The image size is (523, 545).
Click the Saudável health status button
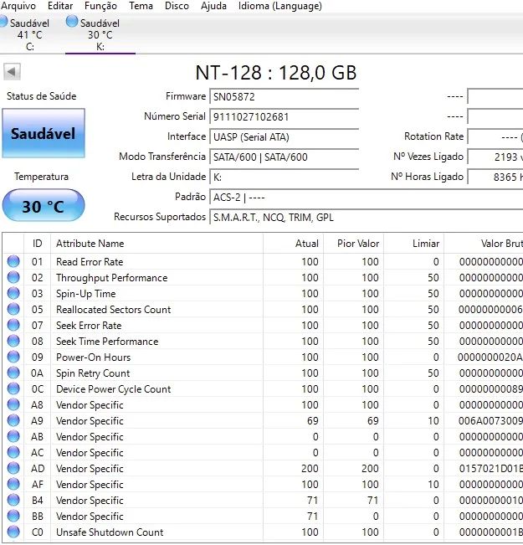(x=44, y=133)
